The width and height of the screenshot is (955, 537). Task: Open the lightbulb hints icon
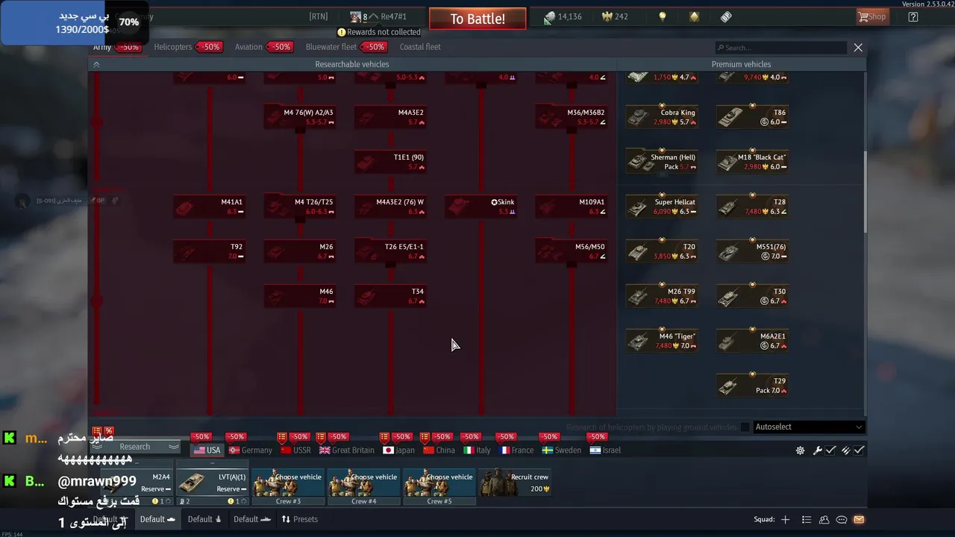pos(662,16)
